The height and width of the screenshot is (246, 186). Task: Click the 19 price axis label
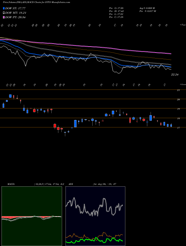178,109
